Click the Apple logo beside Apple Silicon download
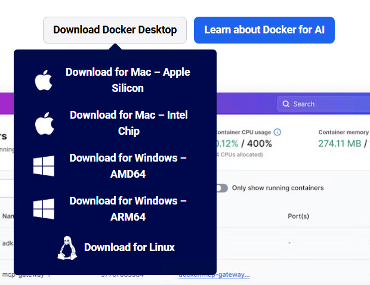 (44, 80)
